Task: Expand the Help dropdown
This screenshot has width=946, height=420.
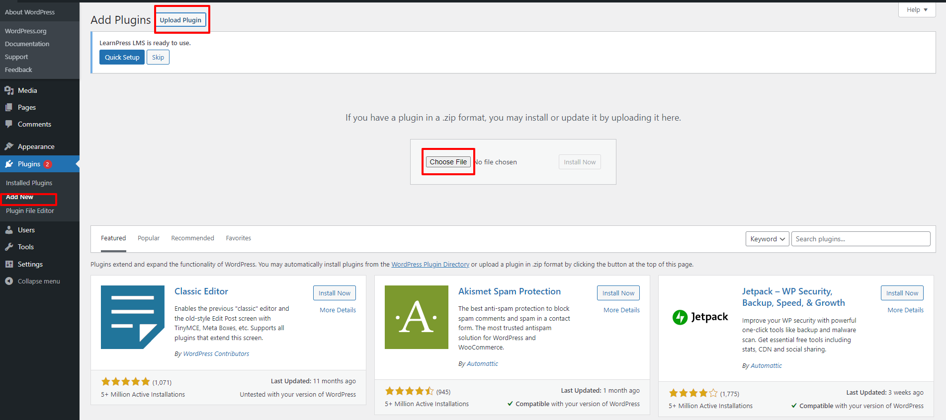Action: tap(917, 9)
